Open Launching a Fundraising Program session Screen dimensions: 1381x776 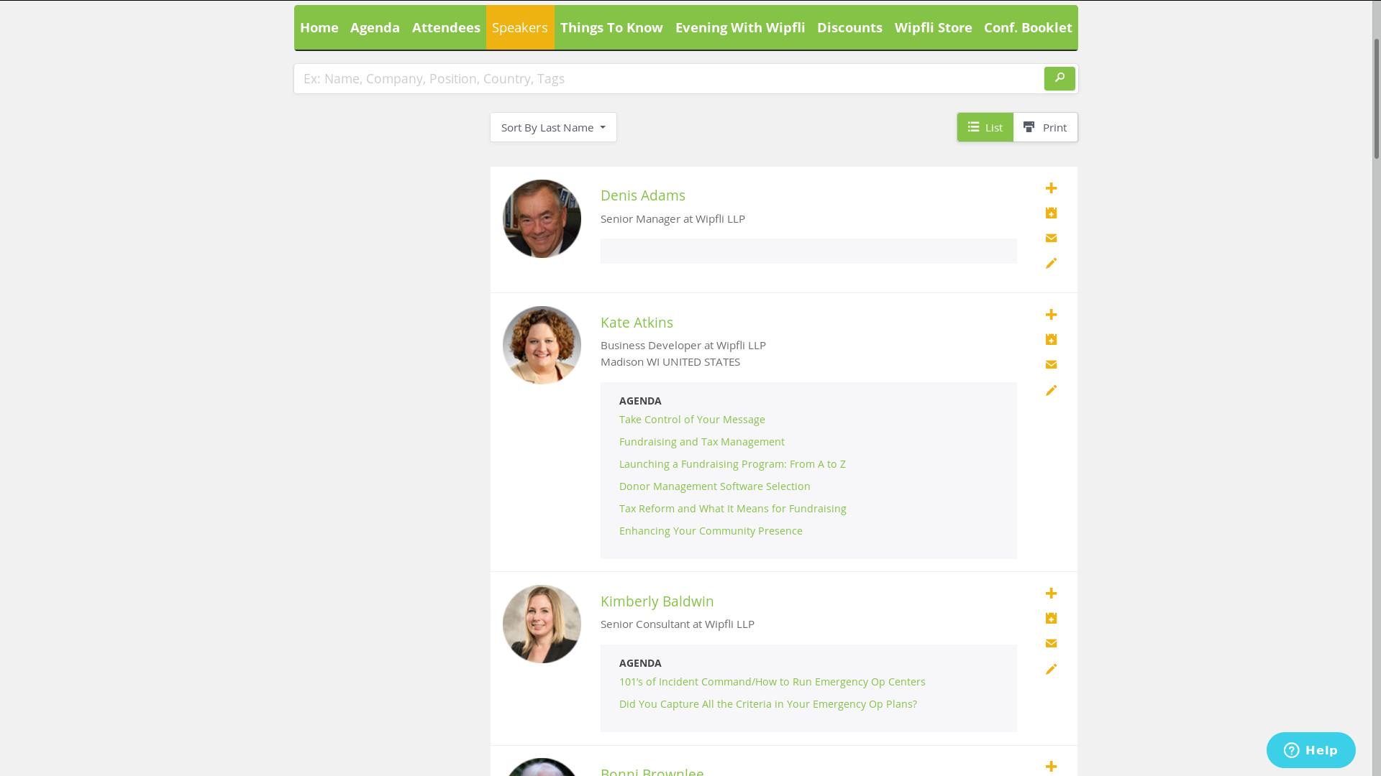pyautogui.click(x=732, y=464)
